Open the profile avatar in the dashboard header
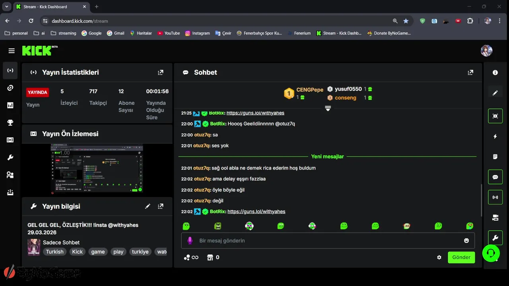This screenshot has width=509, height=286. 486,51
